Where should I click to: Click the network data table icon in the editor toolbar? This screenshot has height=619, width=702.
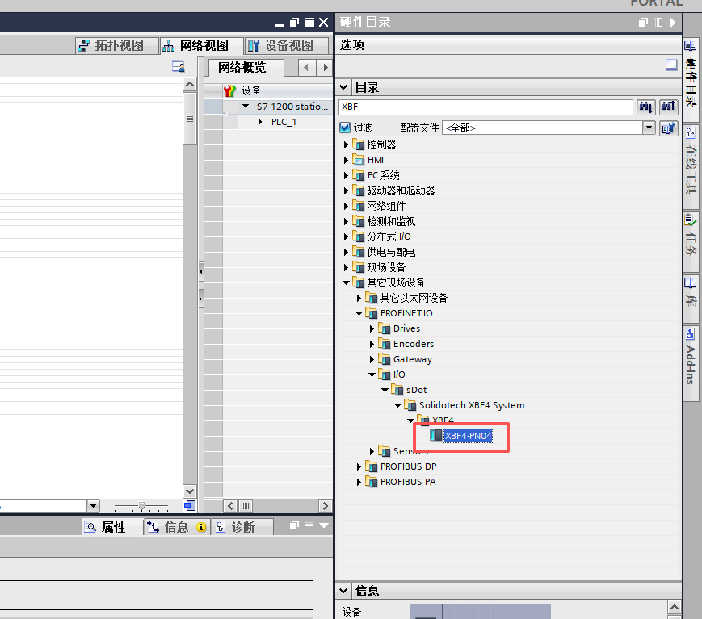coord(179,66)
